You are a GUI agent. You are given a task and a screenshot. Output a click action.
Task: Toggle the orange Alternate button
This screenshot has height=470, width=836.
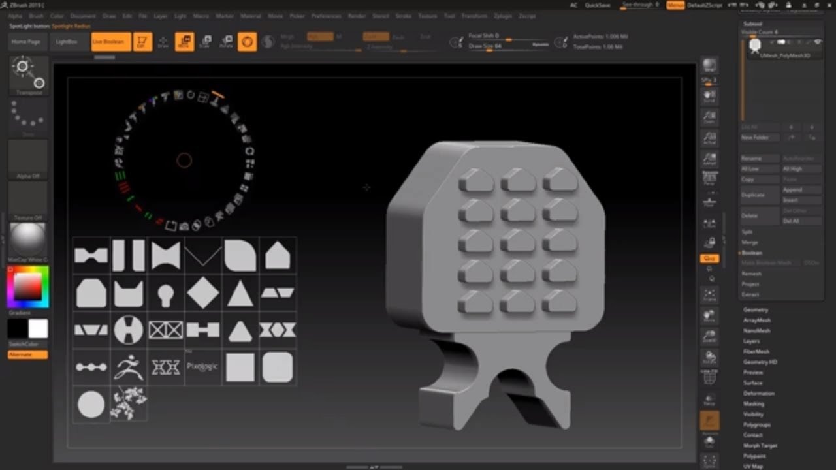(x=27, y=354)
